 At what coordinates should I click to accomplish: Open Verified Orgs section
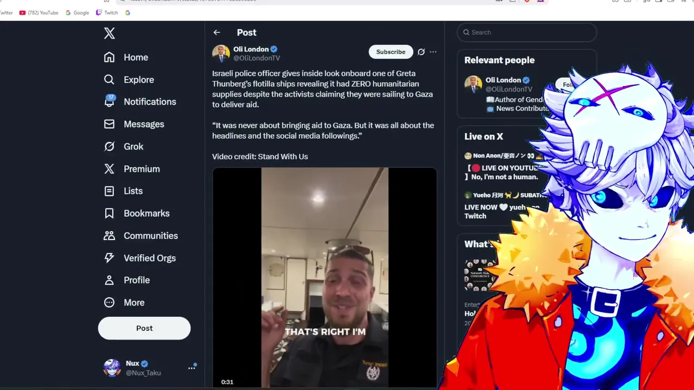[x=140, y=258]
